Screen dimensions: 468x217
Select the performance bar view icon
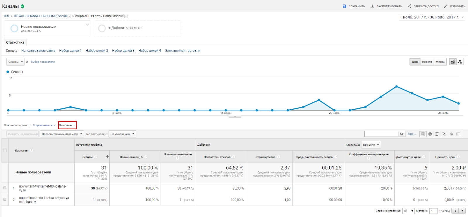(437, 134)
